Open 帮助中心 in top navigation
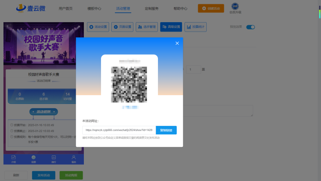The image size is (321, 181). pyautogui.click(x=180, y=9)
